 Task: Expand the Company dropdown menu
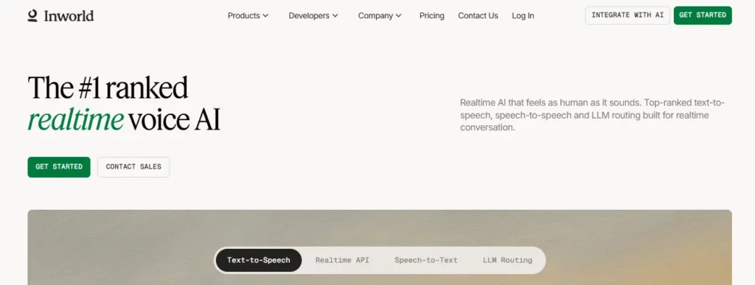click(380, 16)
